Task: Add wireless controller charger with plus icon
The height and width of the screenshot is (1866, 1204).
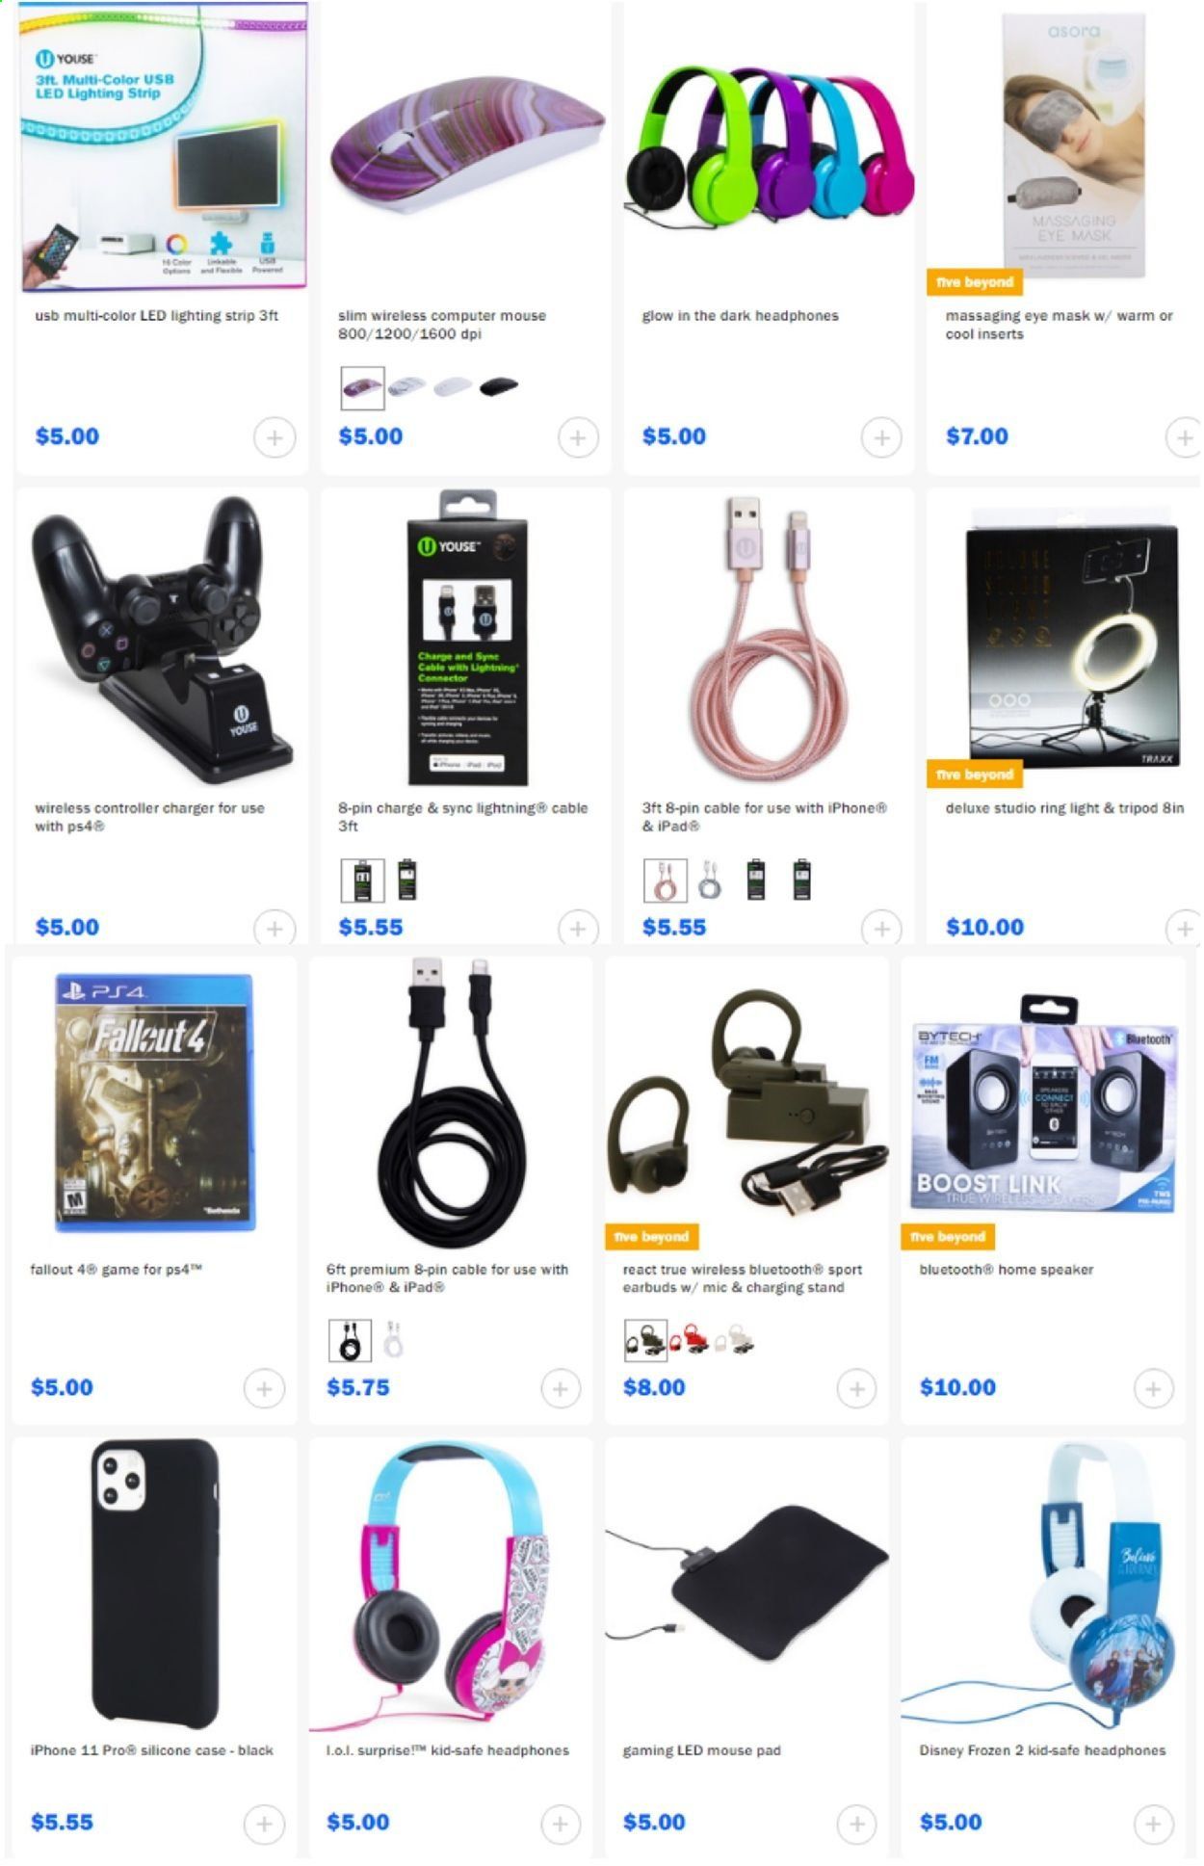Action: 275,929
